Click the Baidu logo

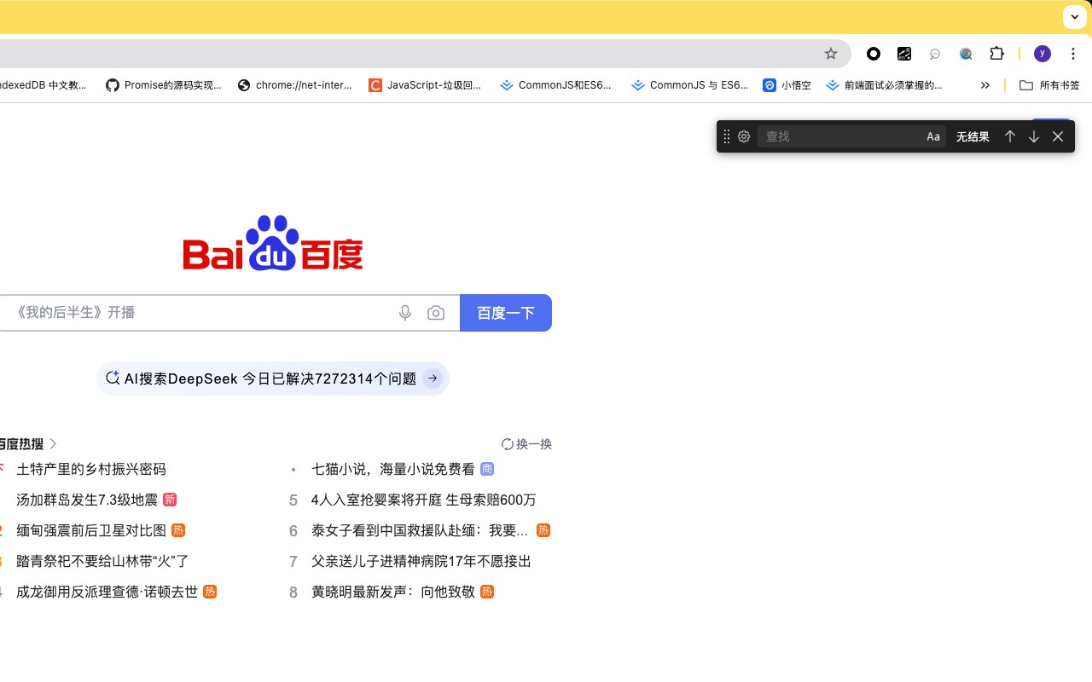click(273, 243)
